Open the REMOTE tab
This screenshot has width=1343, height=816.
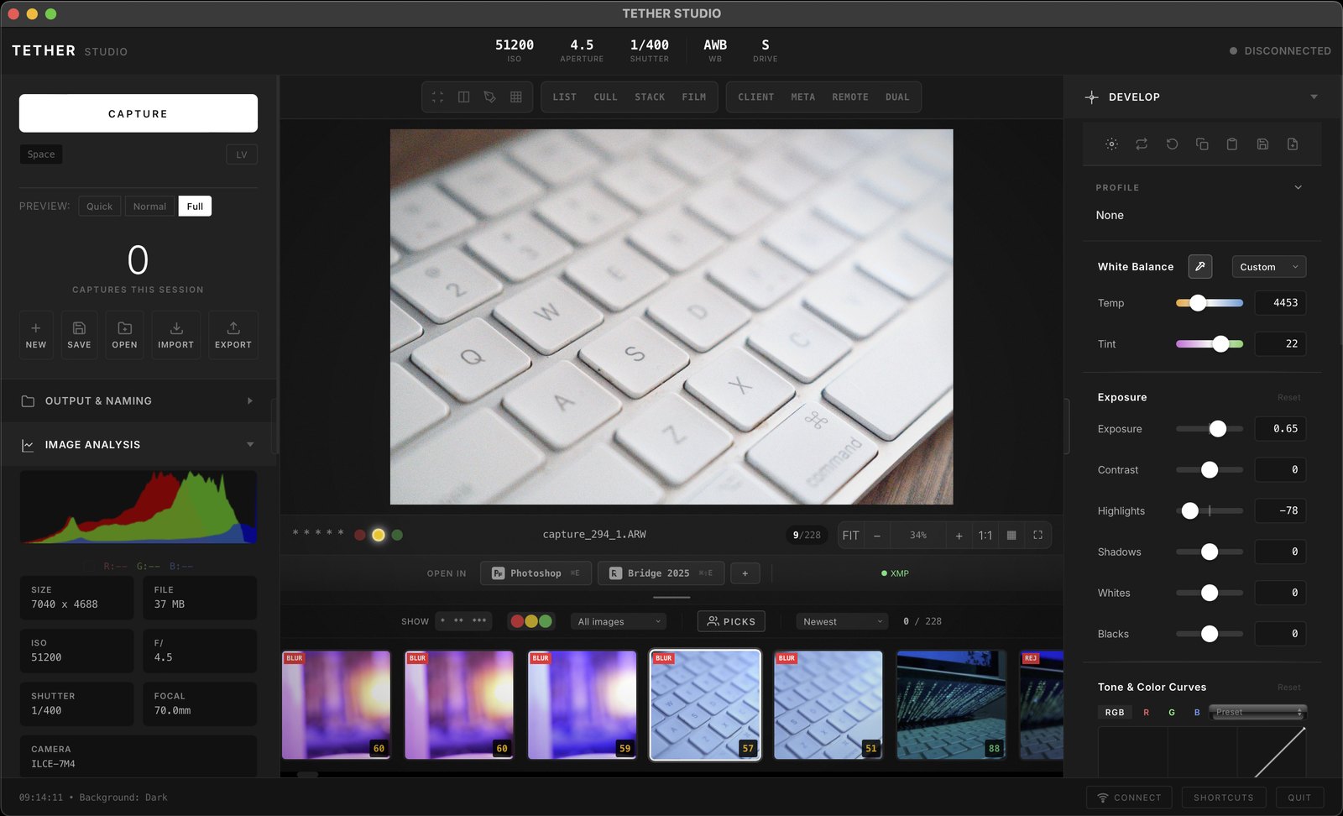coord(850,97)
